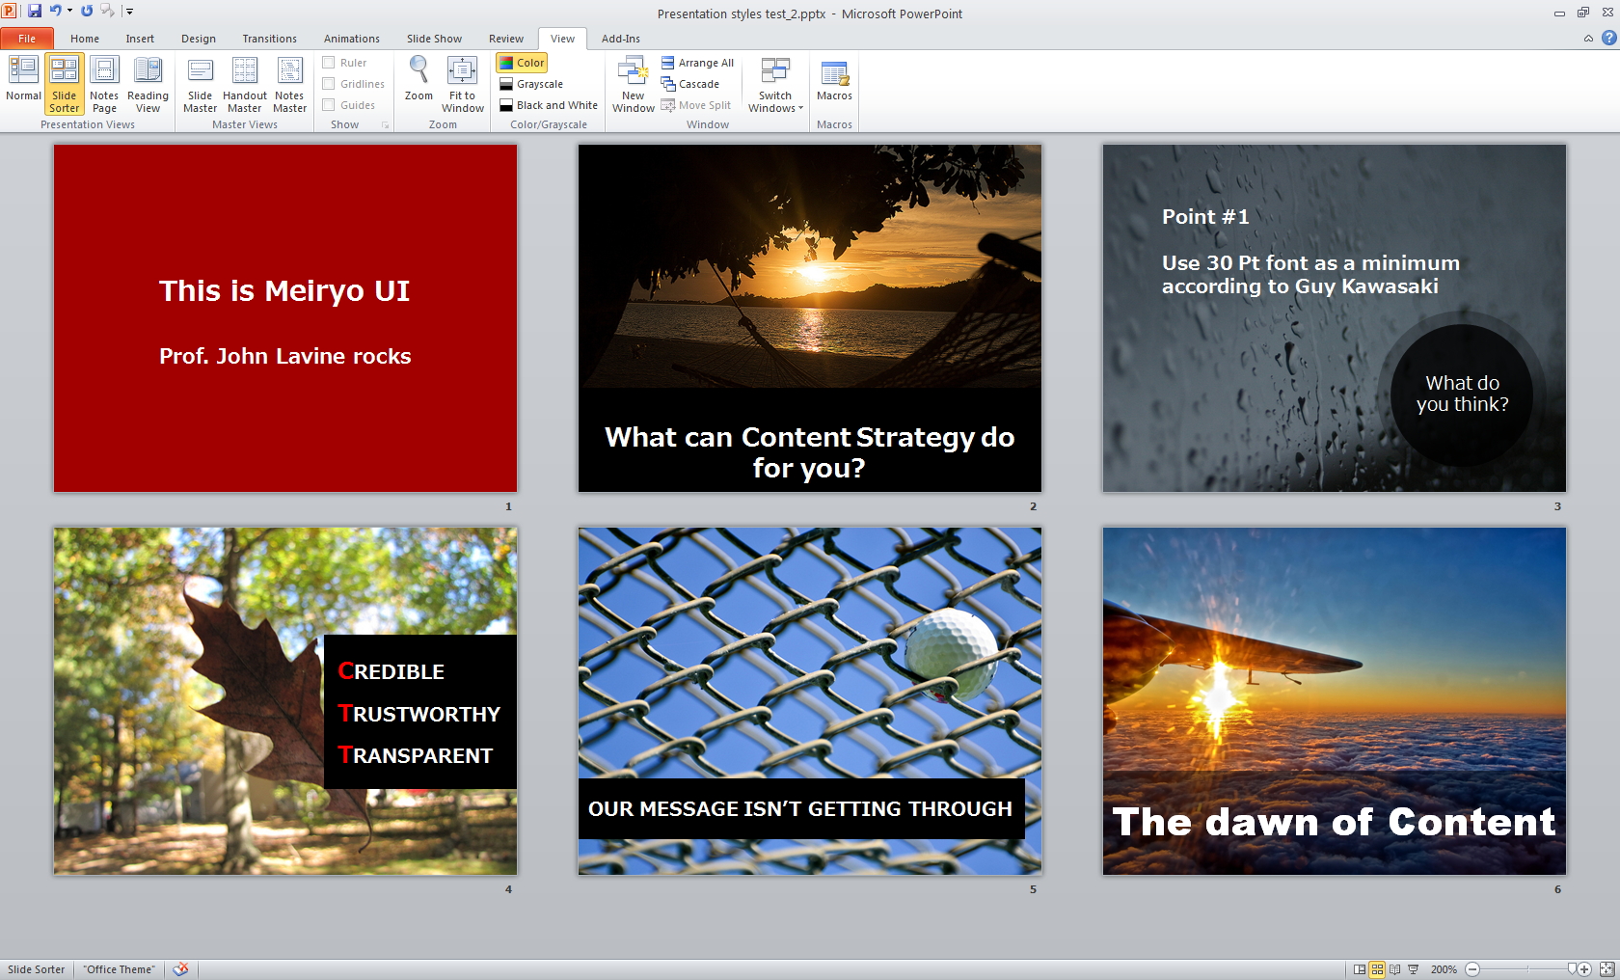Viewport: 1620px width, 980px height.
Task: Toggle the Gridlines checkbox
Action: 329,84
